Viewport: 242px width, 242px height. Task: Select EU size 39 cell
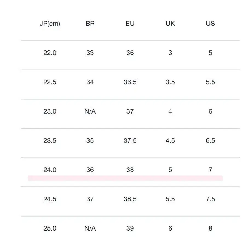coord(130,228)
